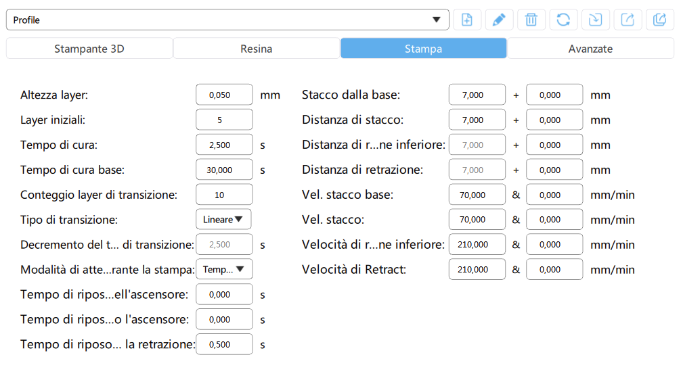
Task: Delete profile with the trash icon
Action: tap(531, 20)
